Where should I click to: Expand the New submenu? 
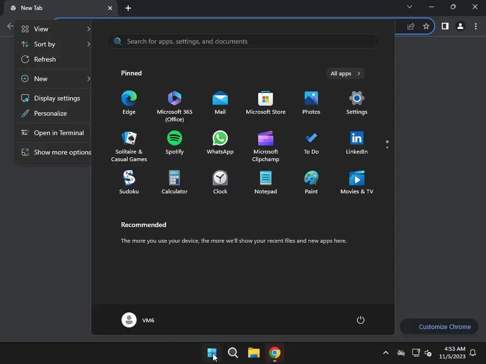click(53, 79)
